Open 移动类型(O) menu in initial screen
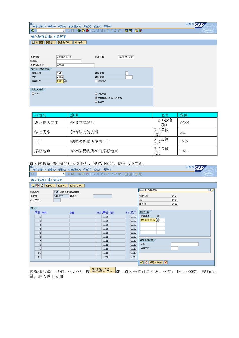Screen dimensions: 239x338 click(74, 27)
